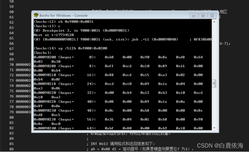
Task: Click the 'xp /512b 0x9000:0x0200' command
Action: coord(82,48)
